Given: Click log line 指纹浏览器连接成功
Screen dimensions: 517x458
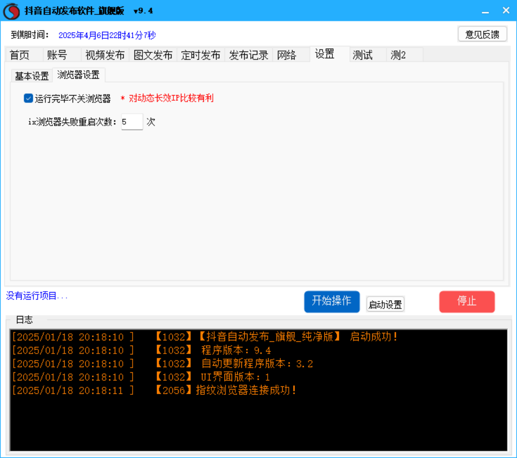Looking at the screenshot, I should [154, 390].
